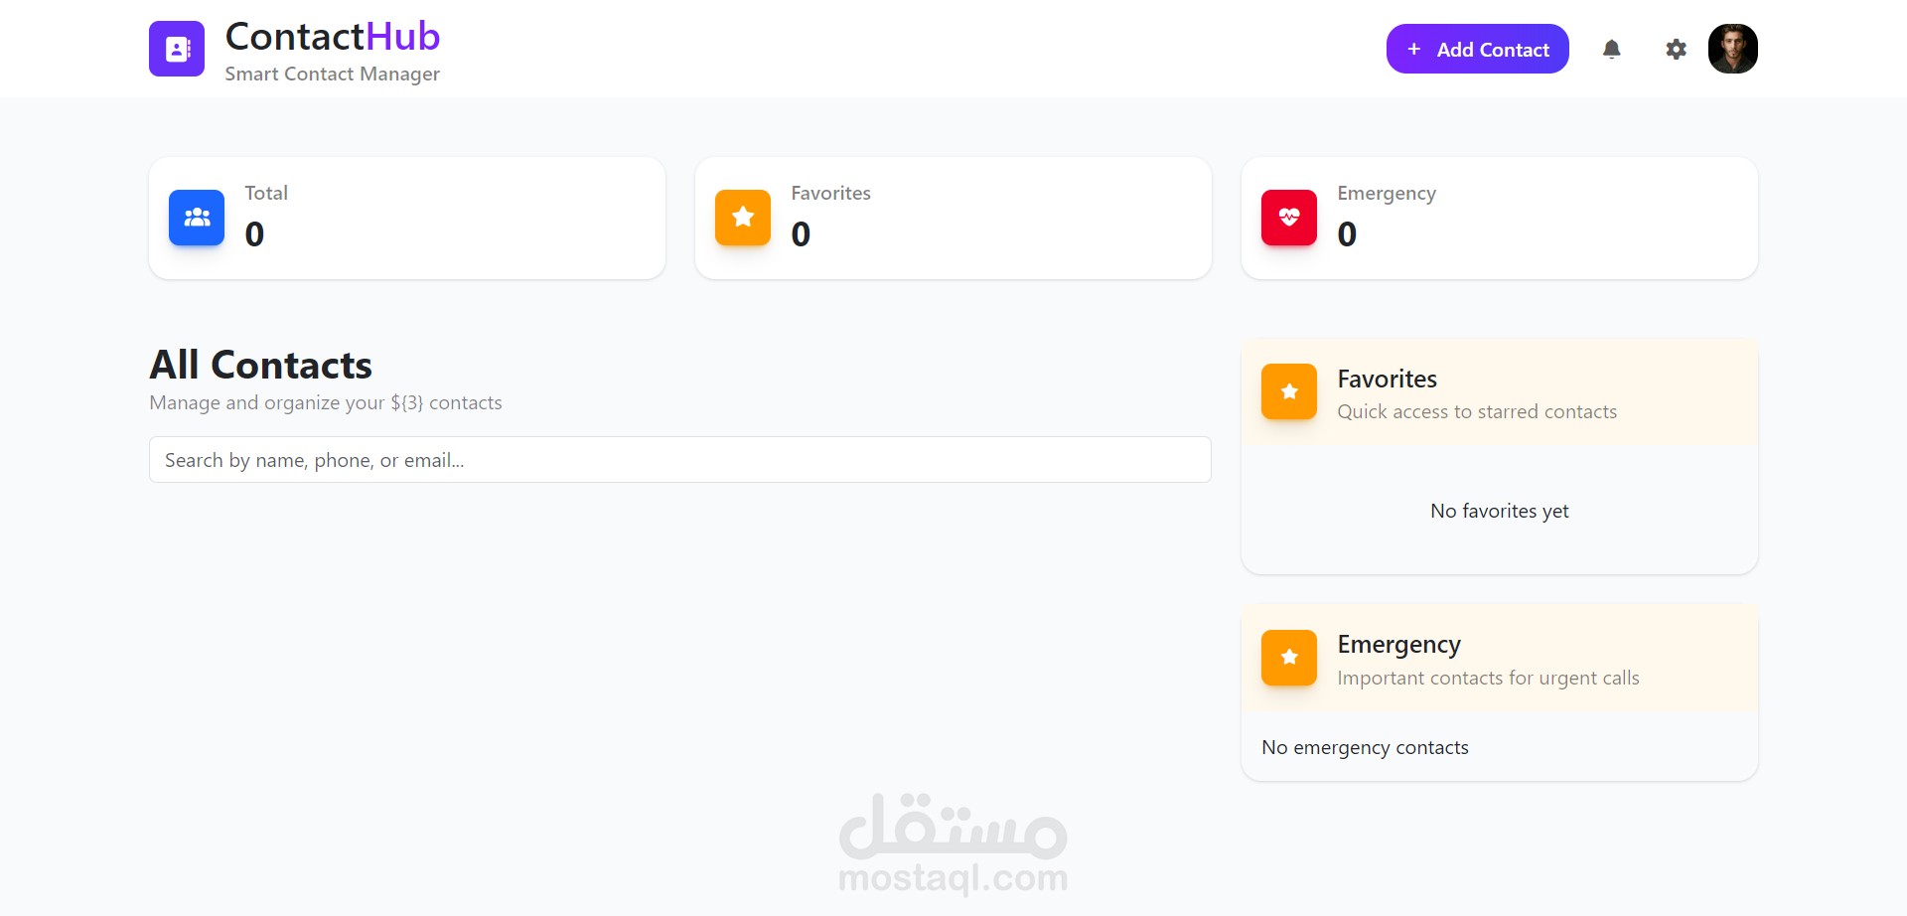This screenshot has height=916, width=1907.
Task: Click the red Emergency heart icon
Action: pyautogui.click(x=1288, y=218)
